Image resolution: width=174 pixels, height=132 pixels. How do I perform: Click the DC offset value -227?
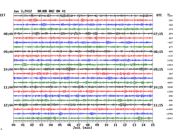(x=170, y=42)
